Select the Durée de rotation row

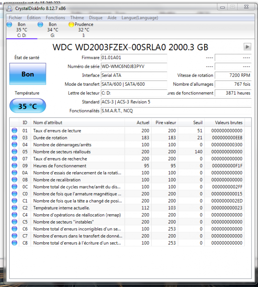[x=127, y=138]
